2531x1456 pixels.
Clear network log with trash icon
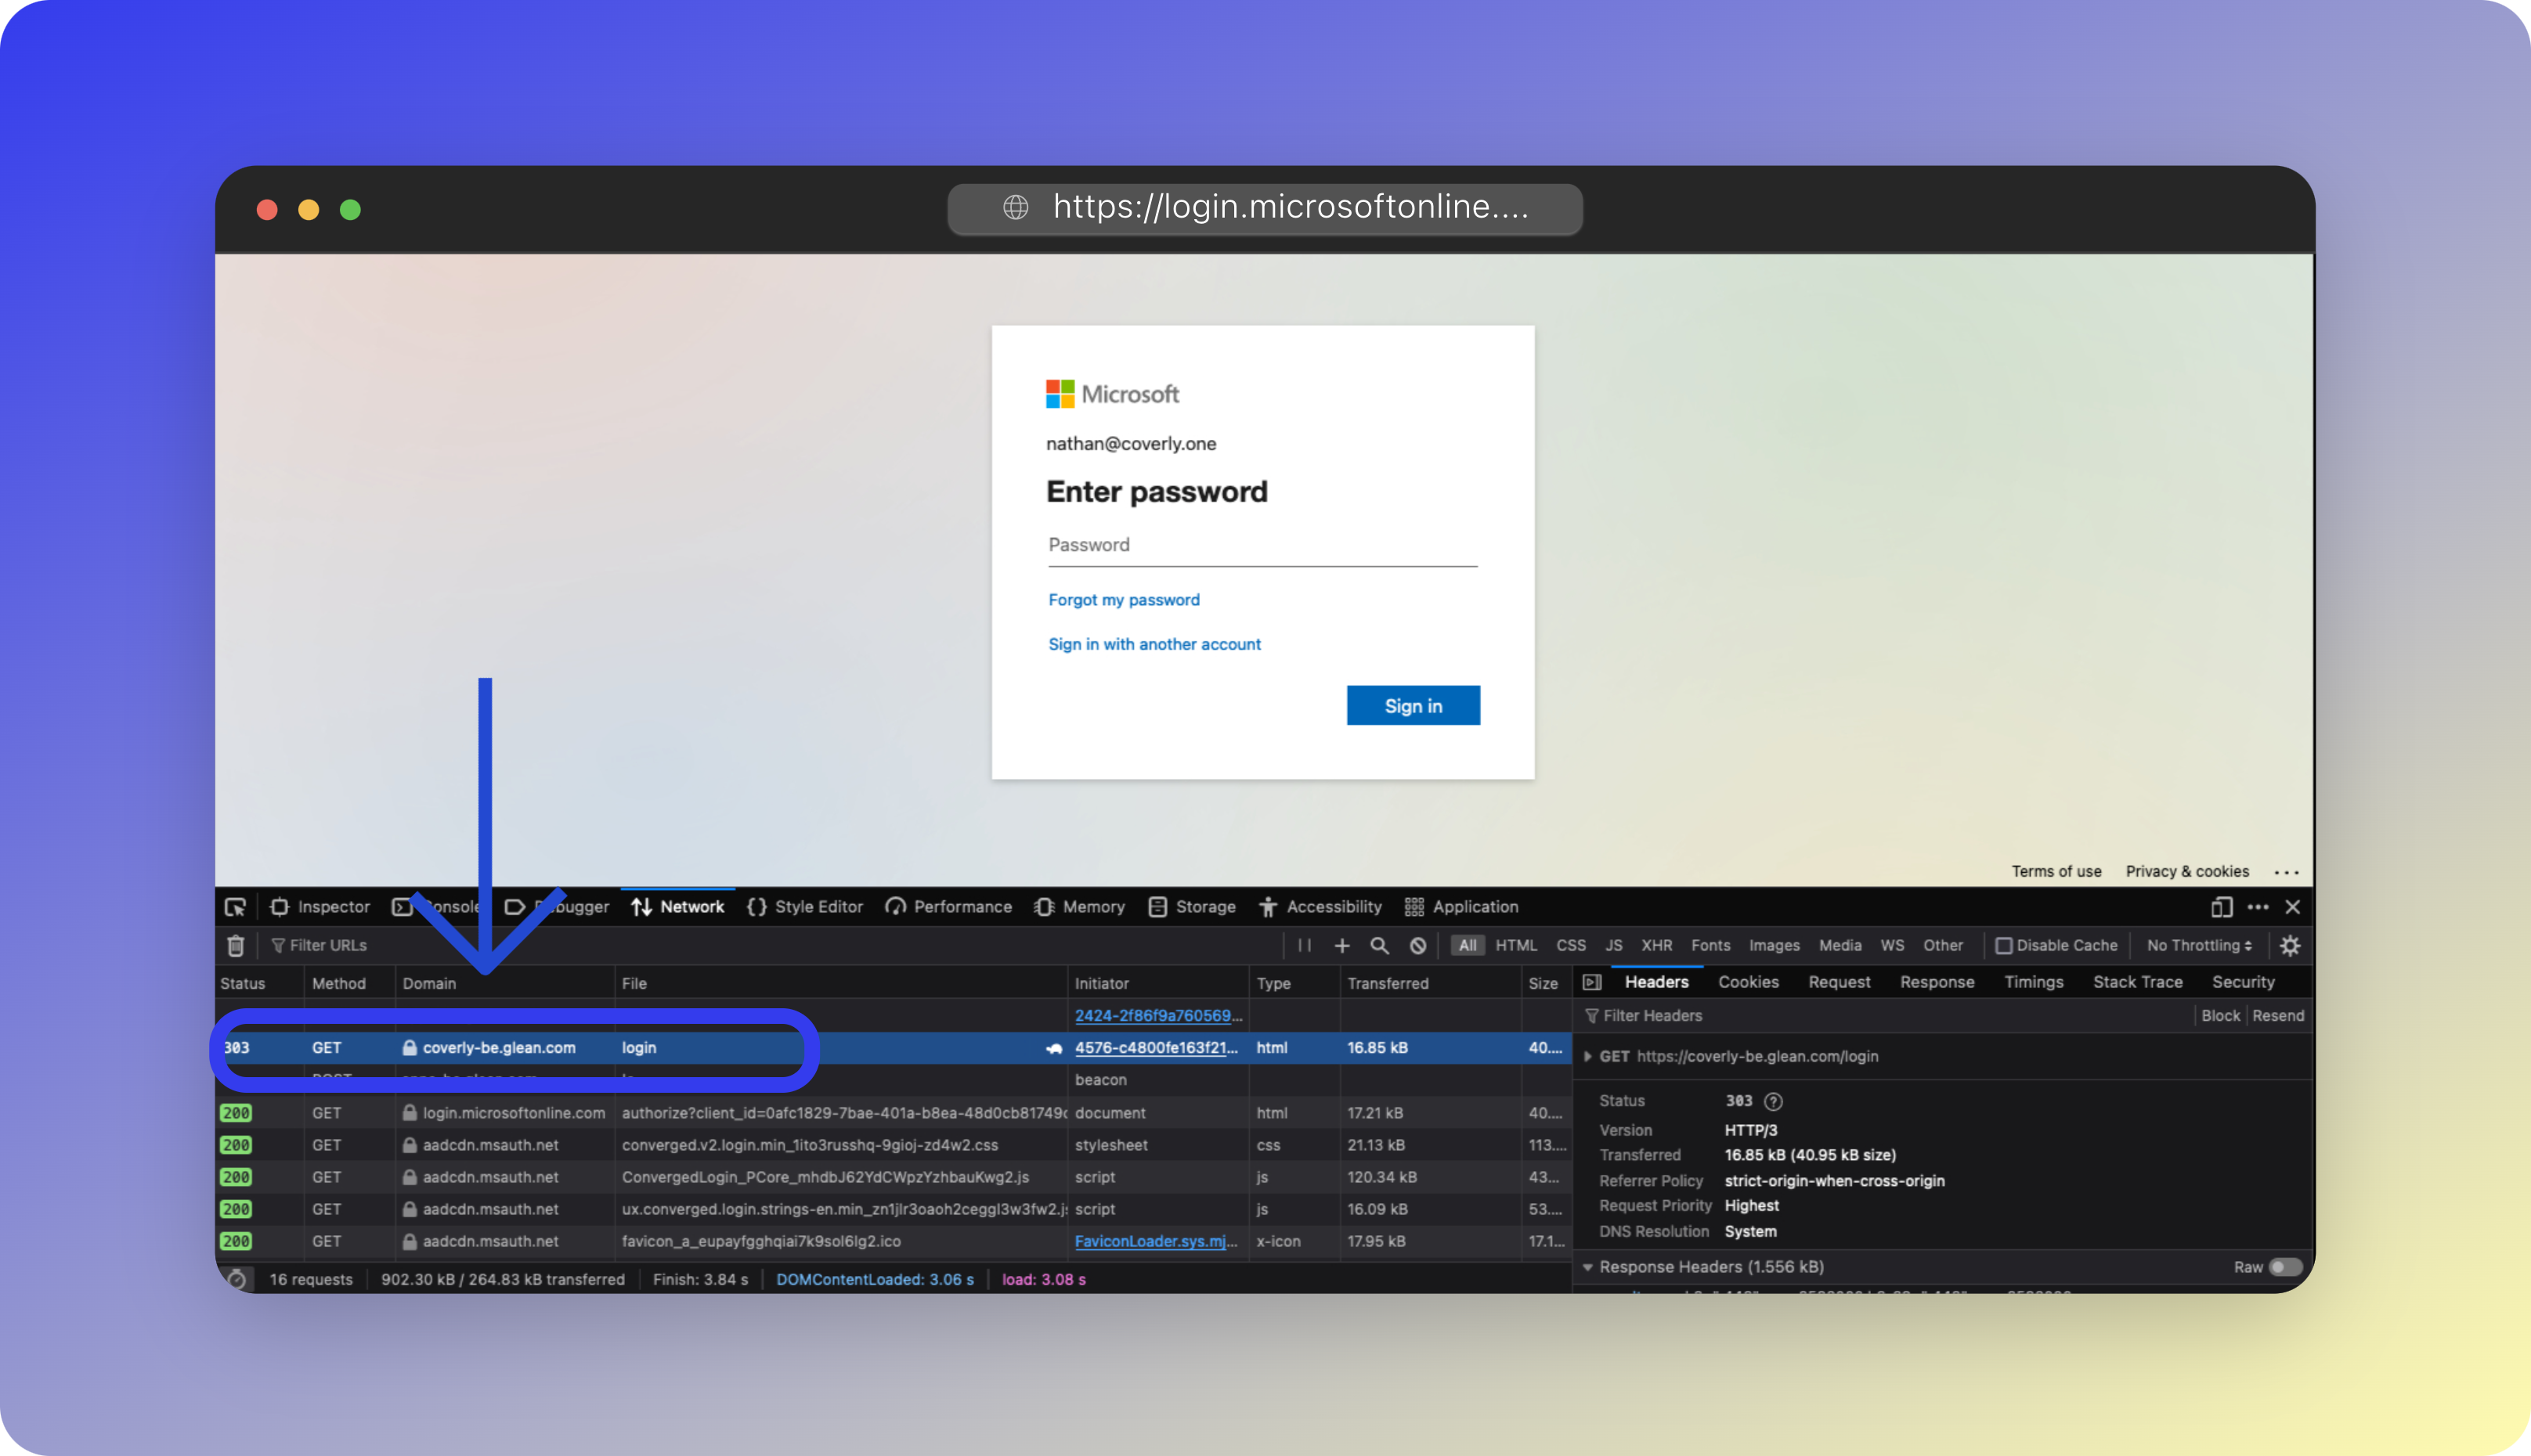(x=236, y=945)
